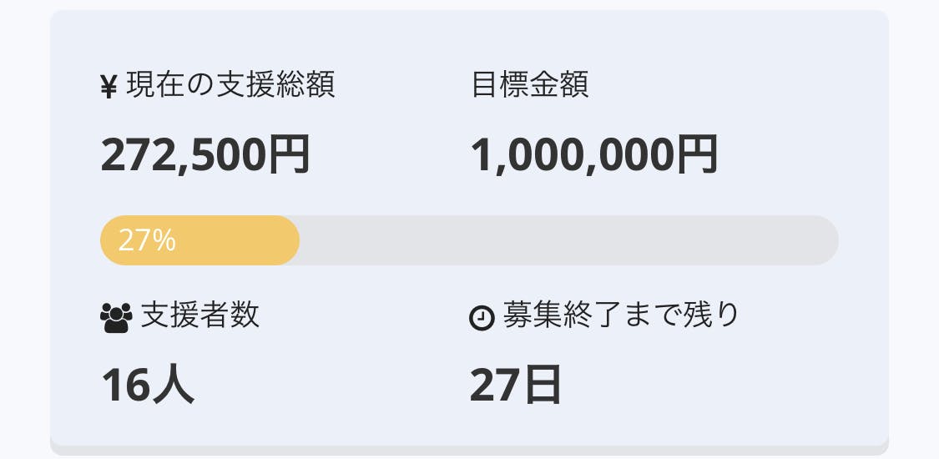Click the 円 unit after 1,000,000

(x=697, y=155)
